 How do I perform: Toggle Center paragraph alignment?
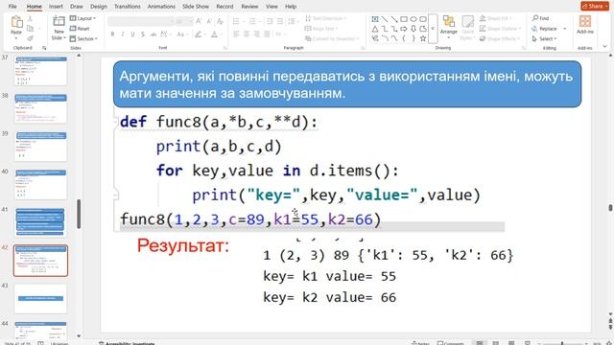click(247, 34)
